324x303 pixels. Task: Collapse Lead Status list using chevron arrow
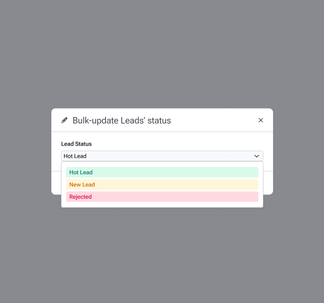click(257, 156)
